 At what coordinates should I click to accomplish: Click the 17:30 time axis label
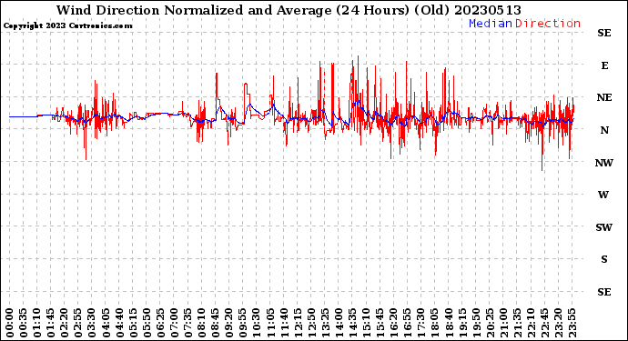click(x=421, y=323)
